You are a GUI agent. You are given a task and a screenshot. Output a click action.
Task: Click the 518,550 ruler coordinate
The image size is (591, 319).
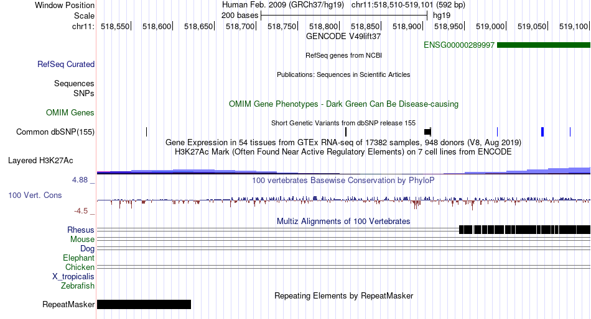tap(115, 26)
